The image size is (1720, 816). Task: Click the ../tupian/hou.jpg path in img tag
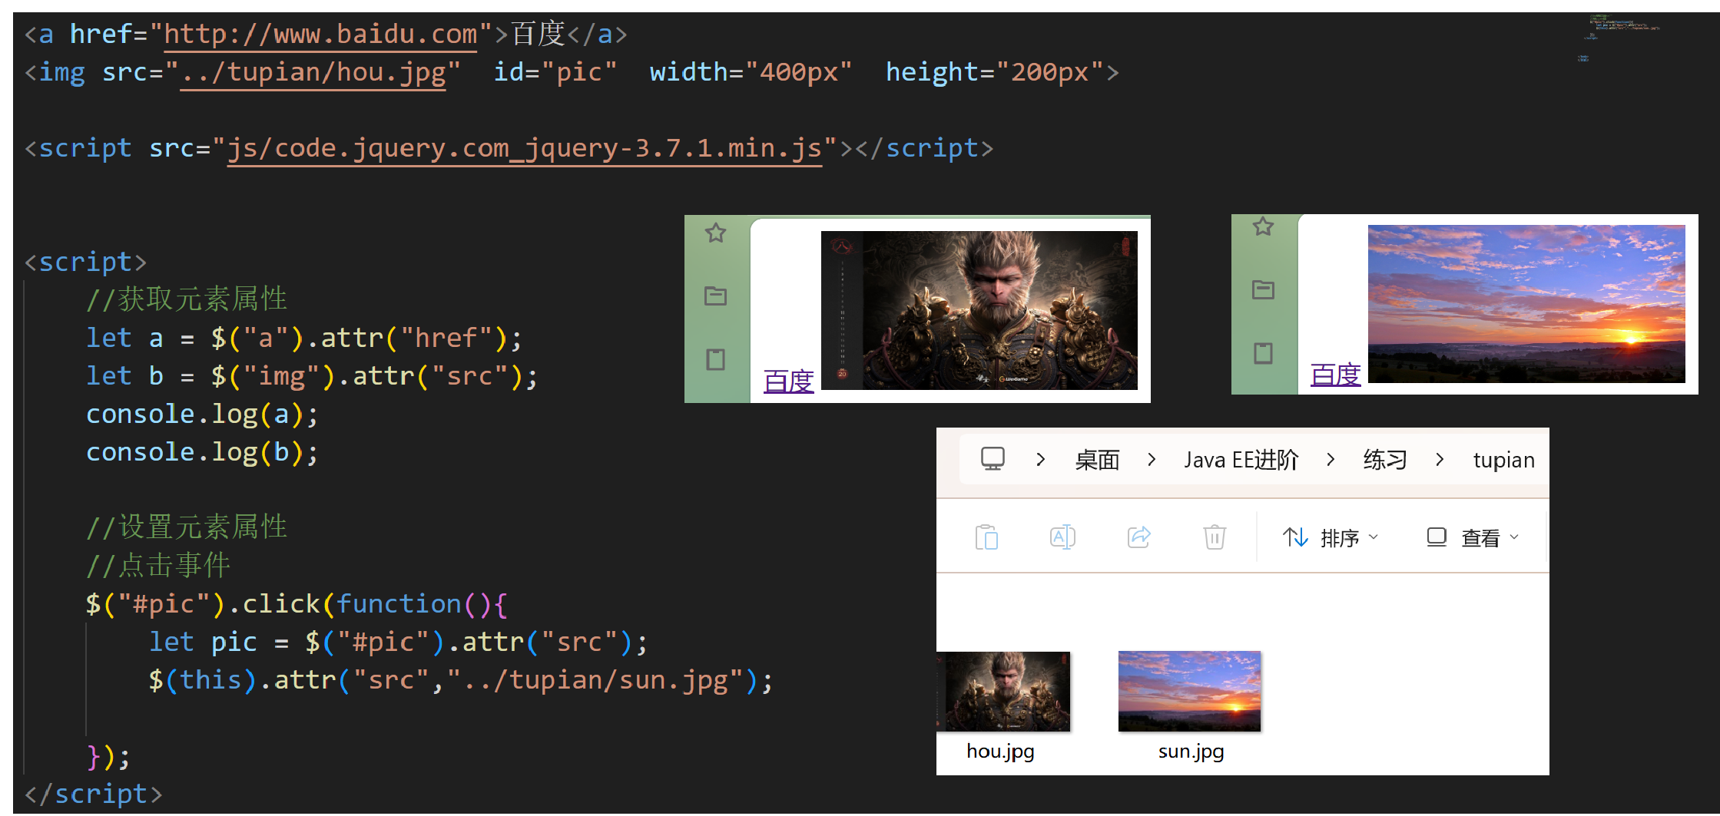313,73
